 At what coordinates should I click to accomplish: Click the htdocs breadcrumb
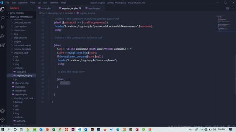pyautogui.click(x=42, y=13)
